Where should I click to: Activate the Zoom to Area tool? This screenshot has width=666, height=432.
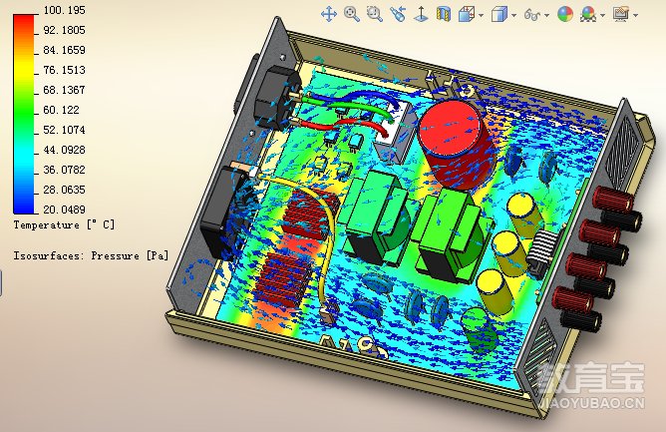pos(375,14)
